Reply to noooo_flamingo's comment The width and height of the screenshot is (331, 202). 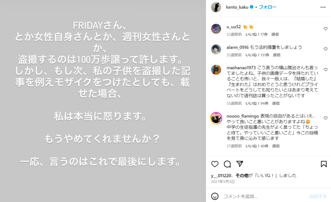[x=276, y=146]
